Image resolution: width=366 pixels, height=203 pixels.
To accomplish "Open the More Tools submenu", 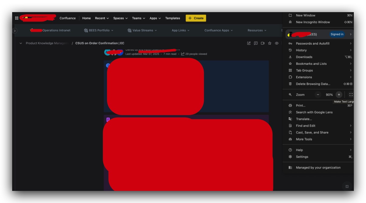I will click(318, 139).
